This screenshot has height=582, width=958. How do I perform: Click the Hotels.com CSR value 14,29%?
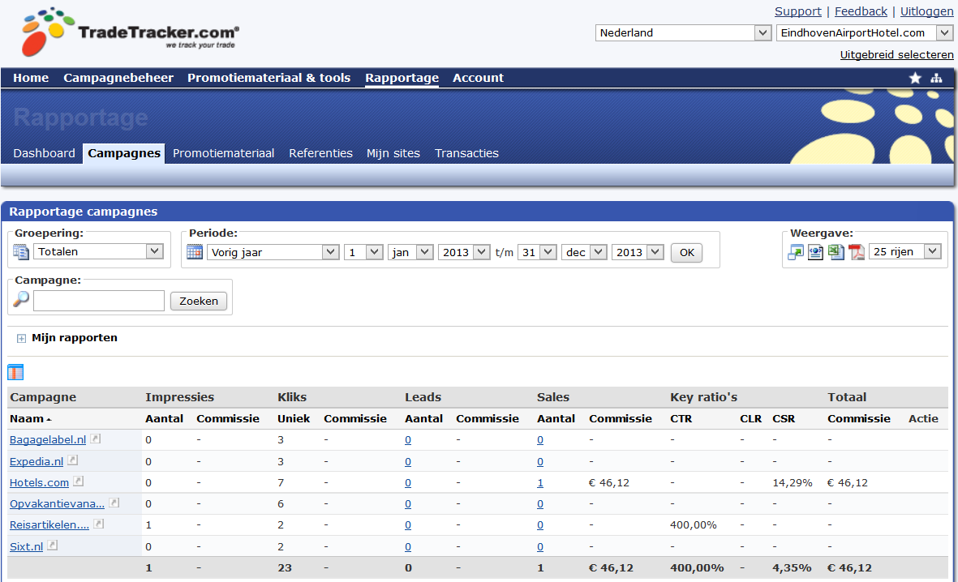click(x=793, y=483)
